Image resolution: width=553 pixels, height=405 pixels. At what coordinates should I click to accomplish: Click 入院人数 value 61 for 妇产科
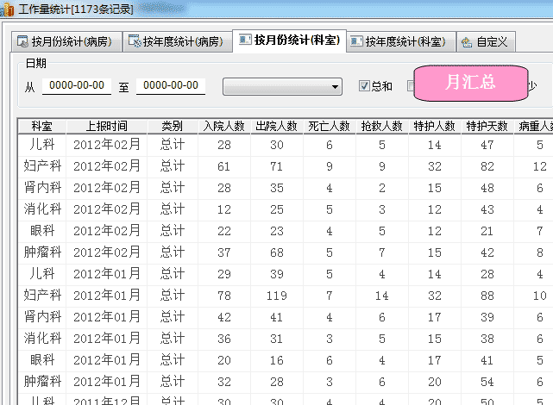[x=224, y=166]
